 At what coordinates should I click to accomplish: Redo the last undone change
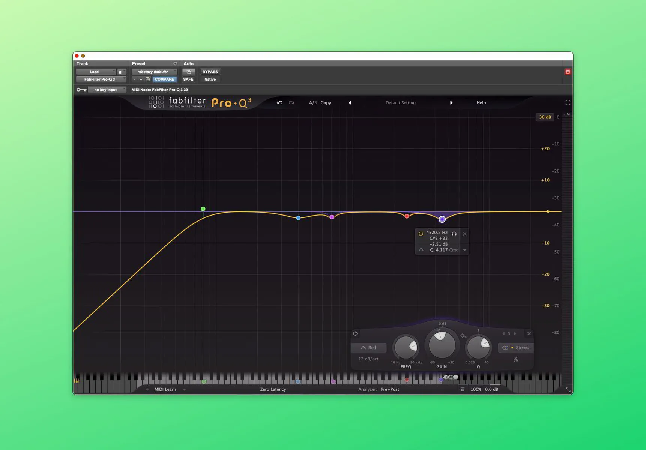pos(291,102)
